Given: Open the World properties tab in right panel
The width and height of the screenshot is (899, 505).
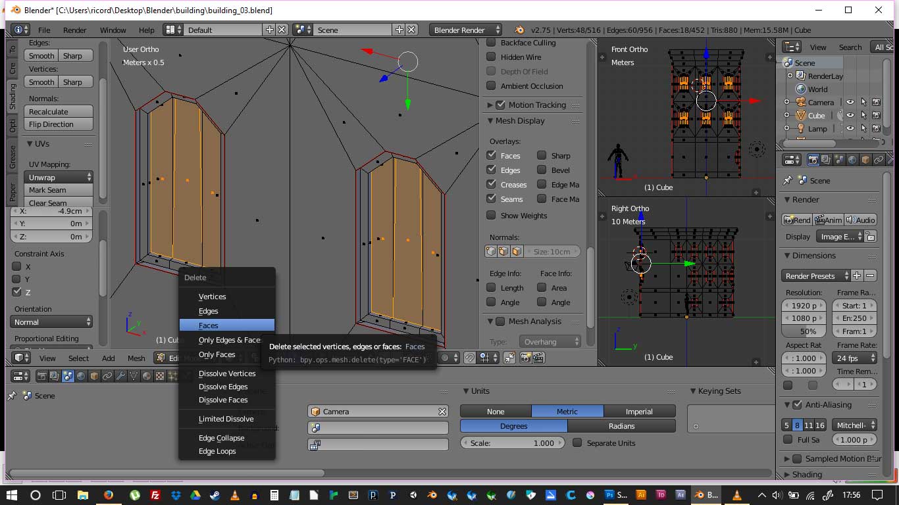Looking at the screenshot, I should coord(852,160).
